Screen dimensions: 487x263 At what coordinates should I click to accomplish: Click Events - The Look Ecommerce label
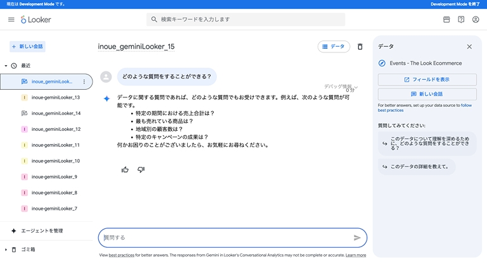coord(426,63)
